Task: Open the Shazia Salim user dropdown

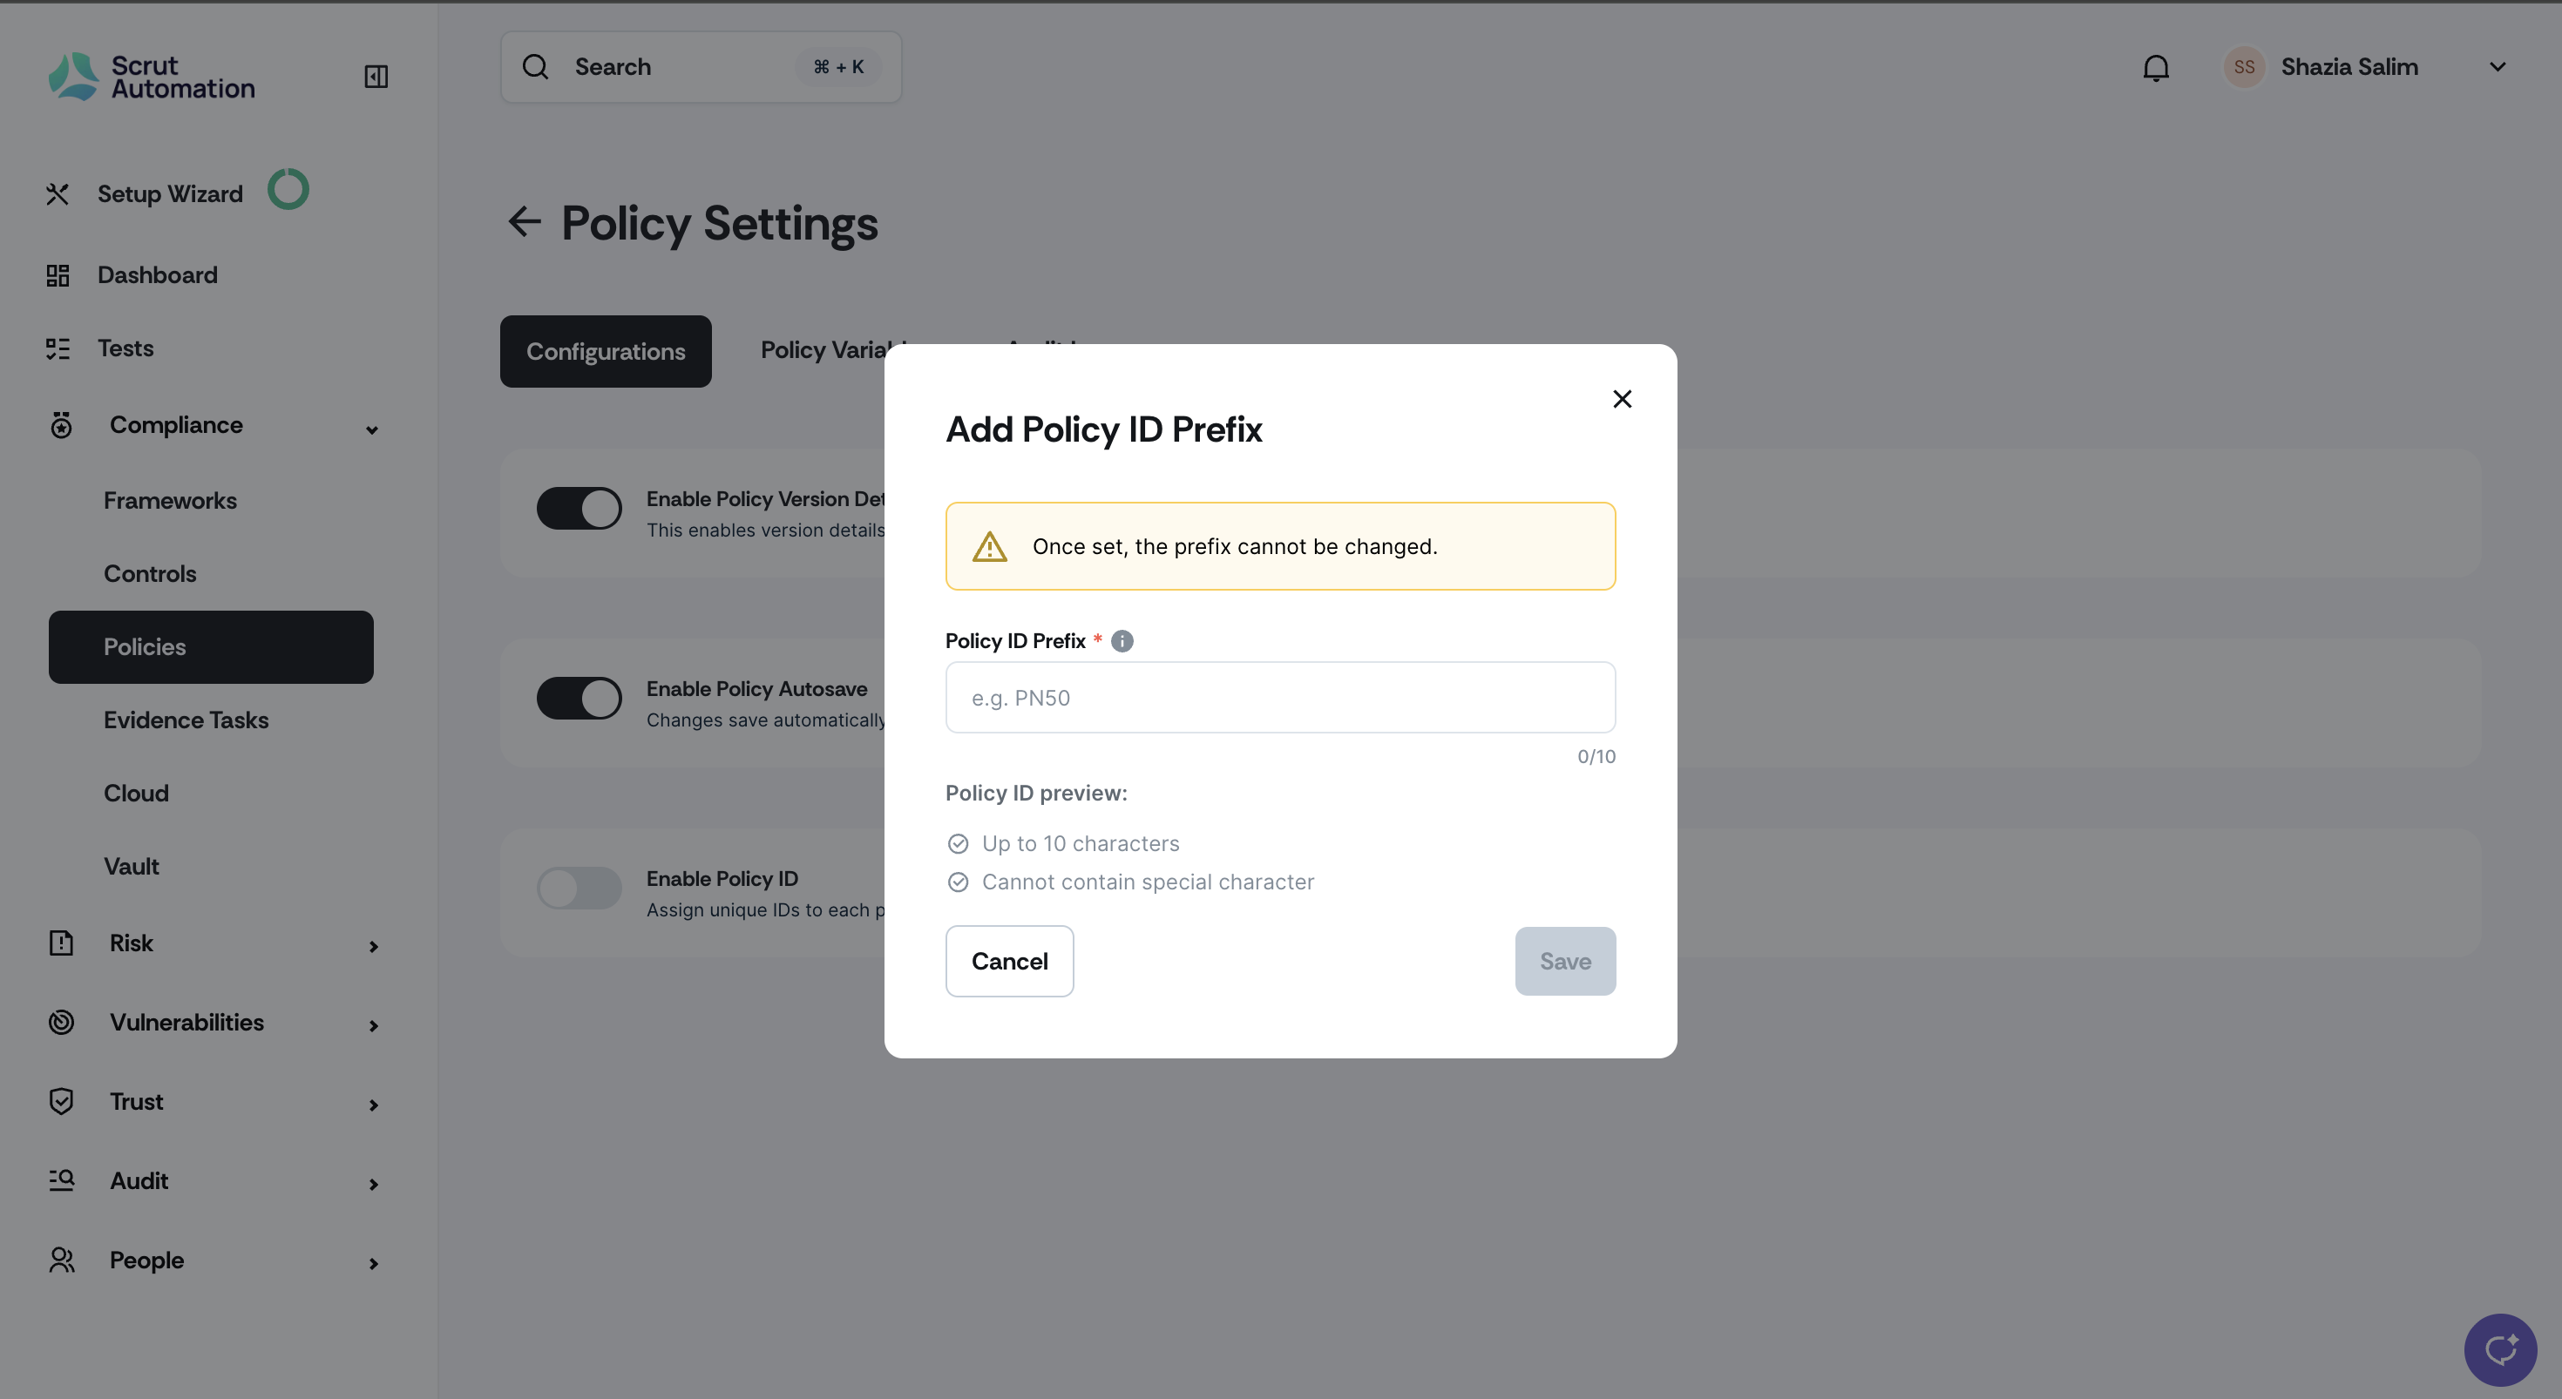Action: [x=2497, y=66]
